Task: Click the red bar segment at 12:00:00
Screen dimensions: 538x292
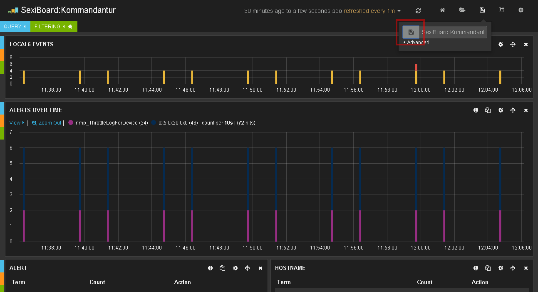Action: [x=416, y=67]
